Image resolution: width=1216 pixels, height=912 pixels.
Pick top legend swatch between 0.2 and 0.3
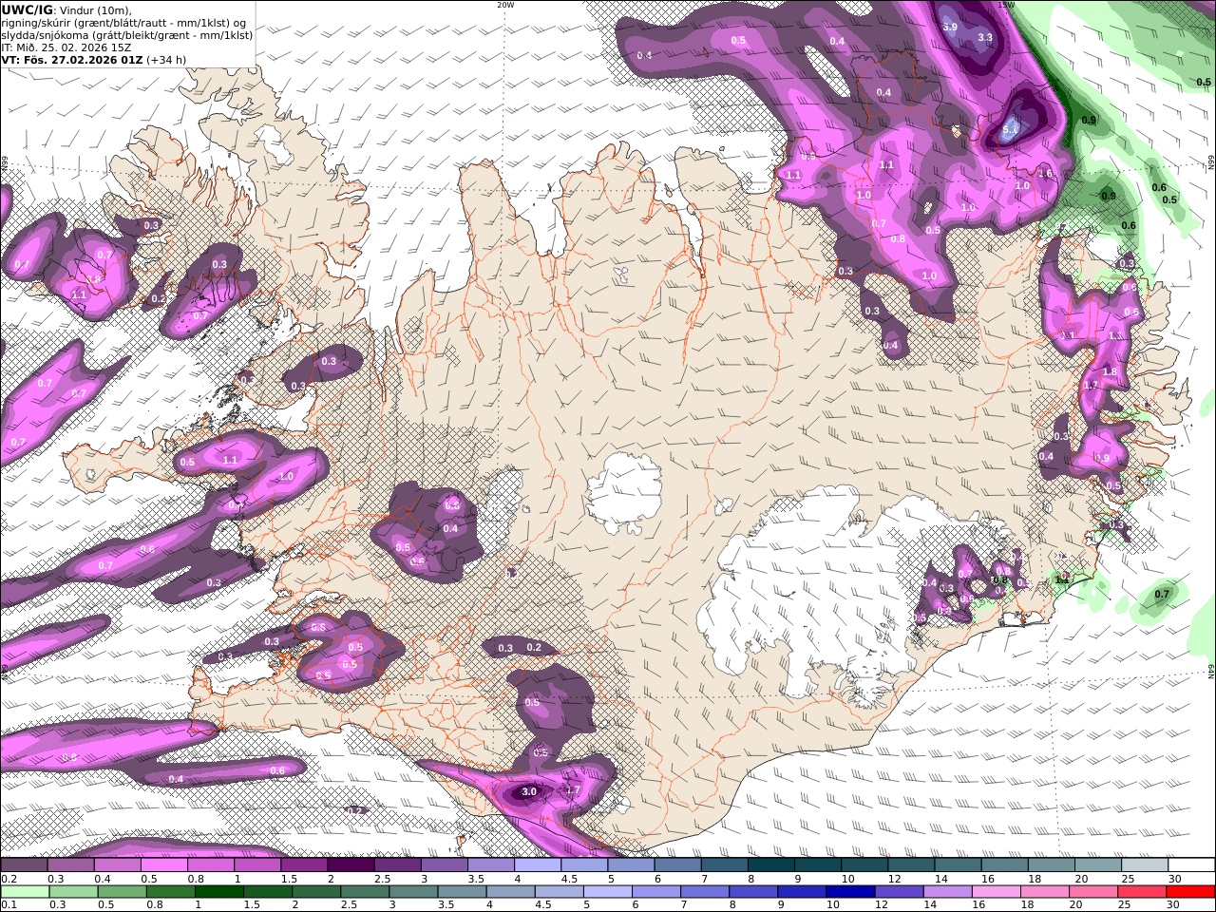coord(24,865)
